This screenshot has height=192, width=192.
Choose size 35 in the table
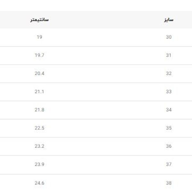point(169,128)
